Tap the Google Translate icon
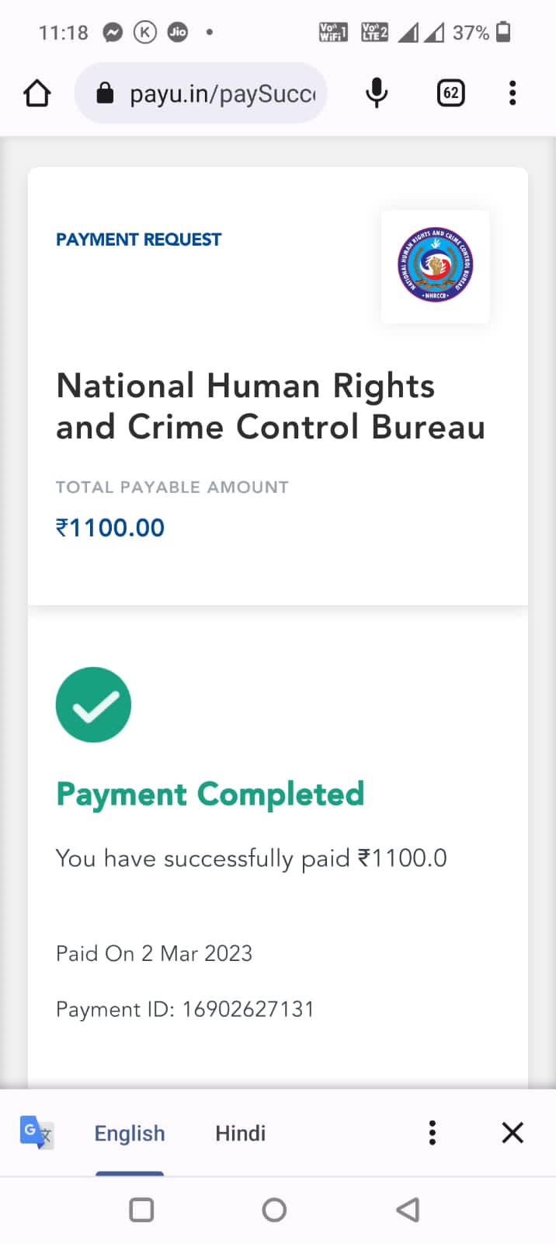The height and width of the screenshot is (1244, 556). 36,1132
